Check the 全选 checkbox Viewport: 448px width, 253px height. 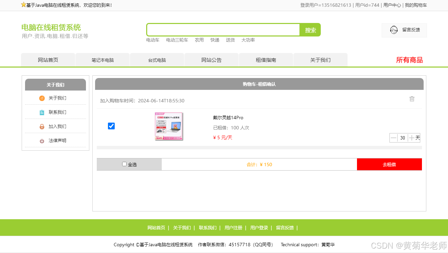click(x=124, y=164)
